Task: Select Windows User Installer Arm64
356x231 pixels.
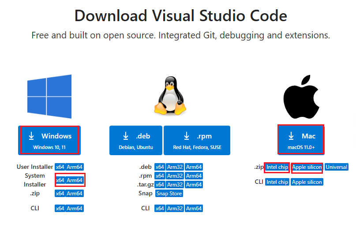Action: [75, 167]
